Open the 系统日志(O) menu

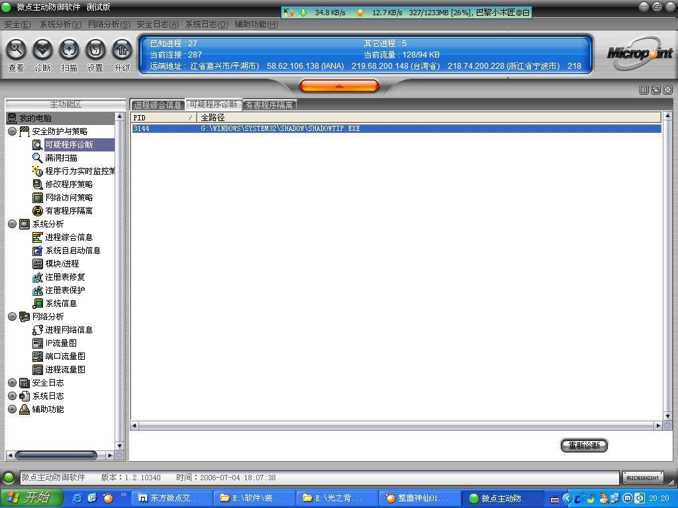pyautogui.click(x=207, y=24)
